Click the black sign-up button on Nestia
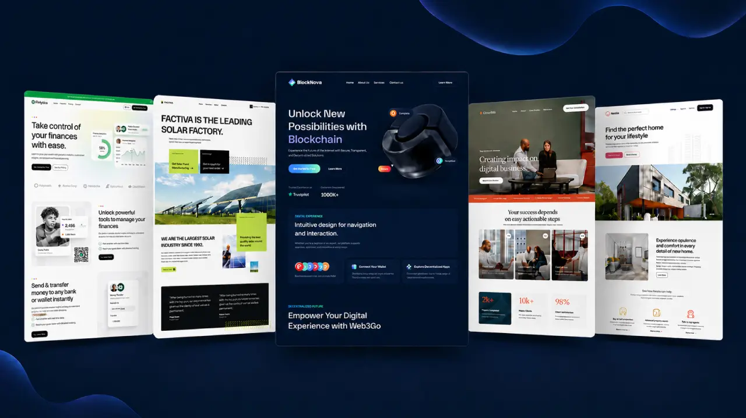 coord(705,108)
